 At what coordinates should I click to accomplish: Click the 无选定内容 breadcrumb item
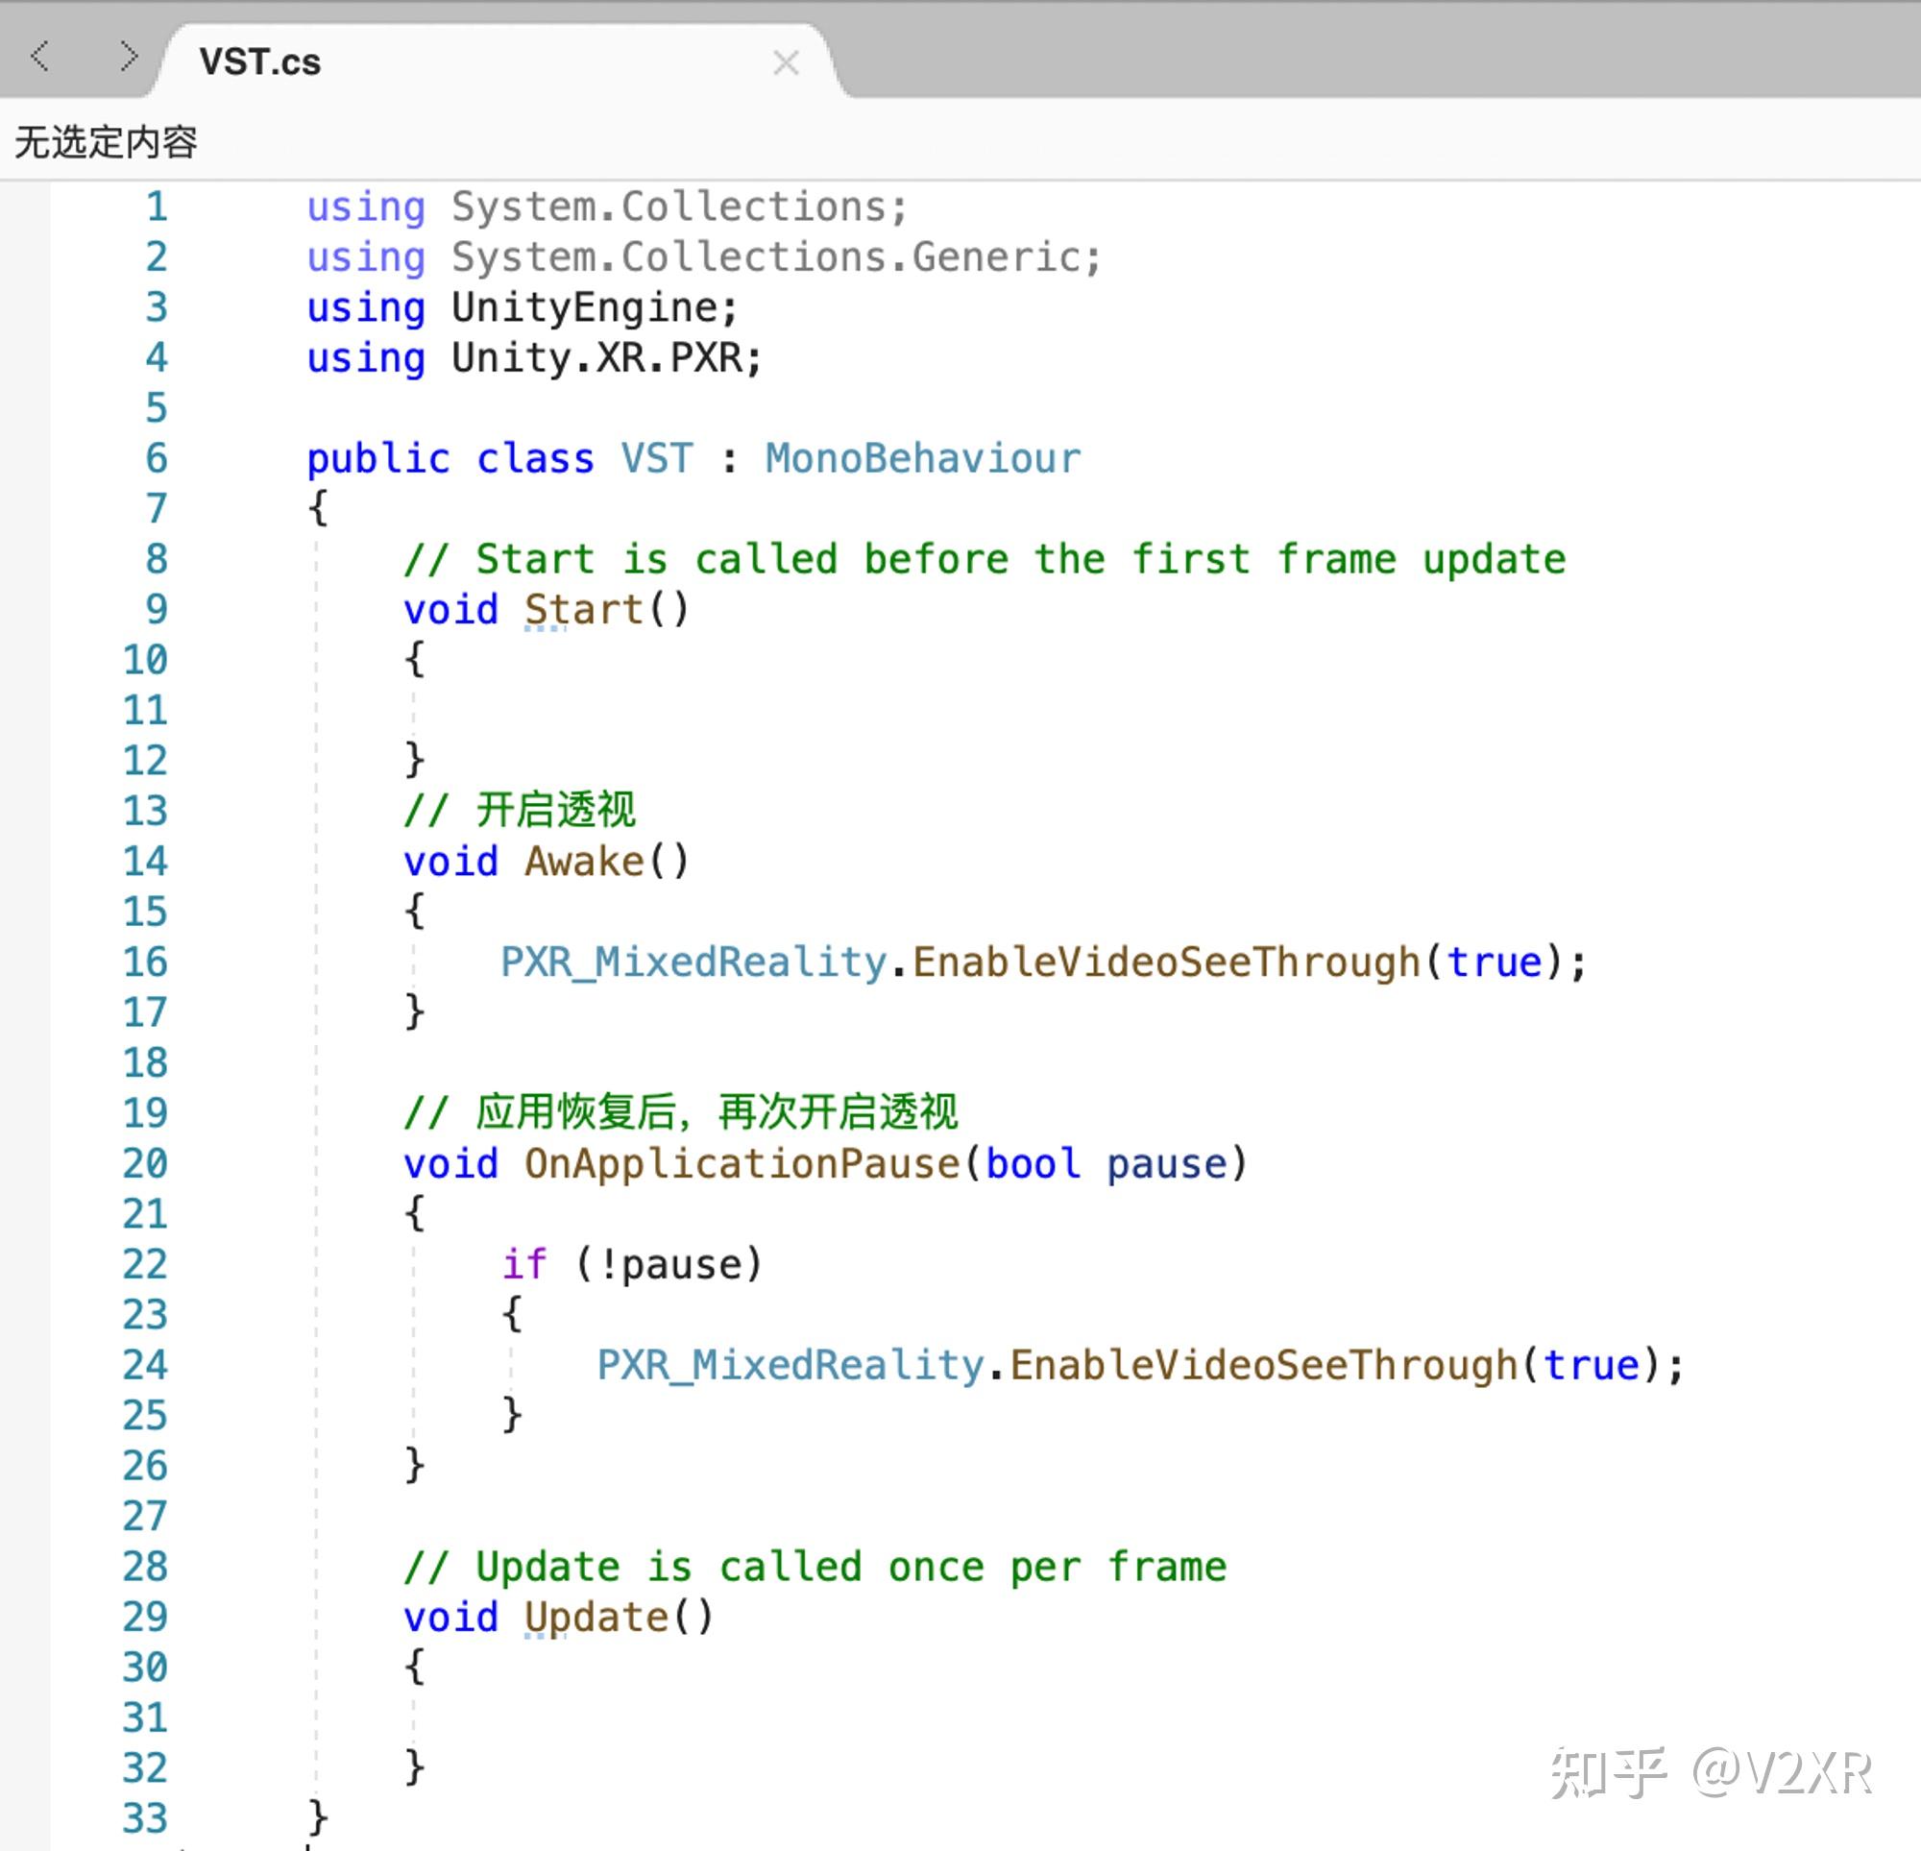point(105,142)
